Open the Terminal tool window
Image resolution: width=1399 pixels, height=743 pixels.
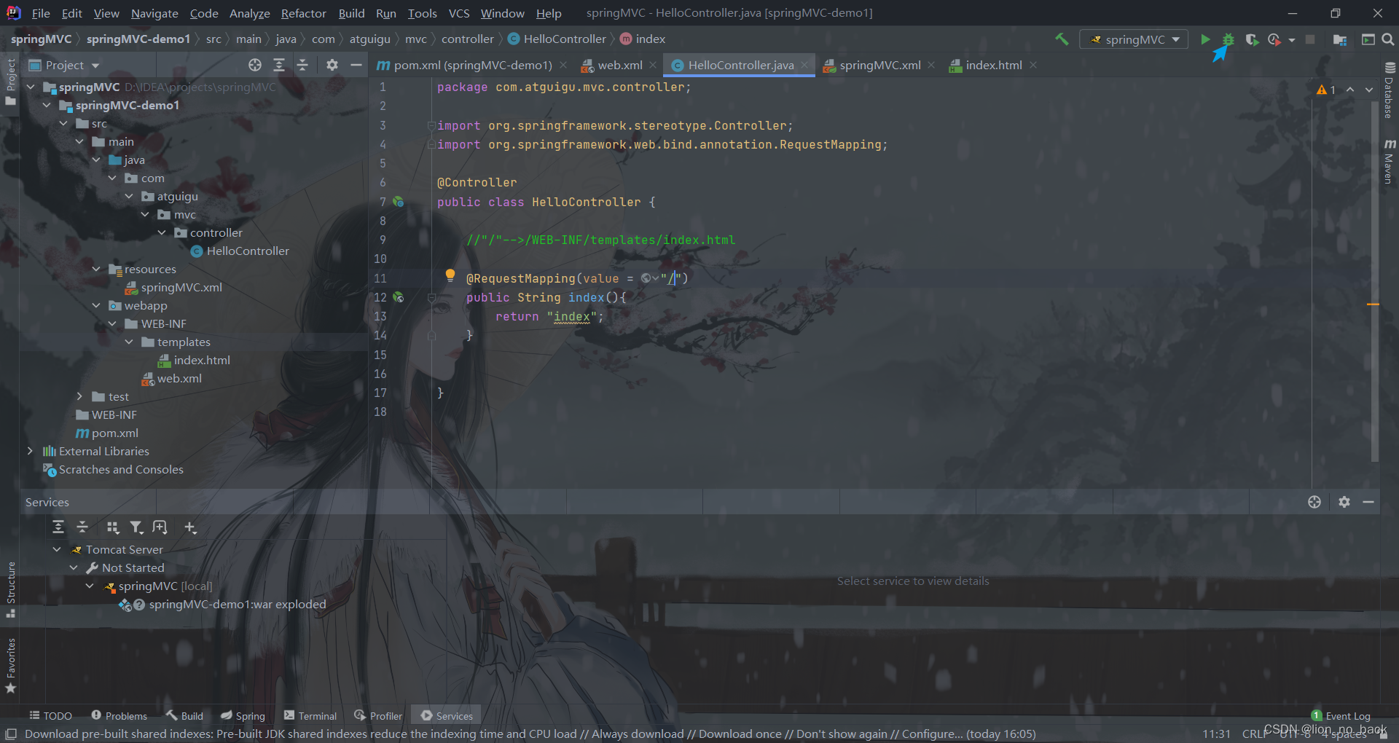[310, 716]
